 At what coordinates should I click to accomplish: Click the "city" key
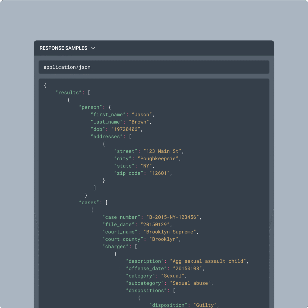[123, 159]
